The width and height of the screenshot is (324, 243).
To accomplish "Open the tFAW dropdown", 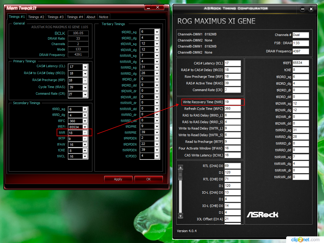I will click(85, 145).
